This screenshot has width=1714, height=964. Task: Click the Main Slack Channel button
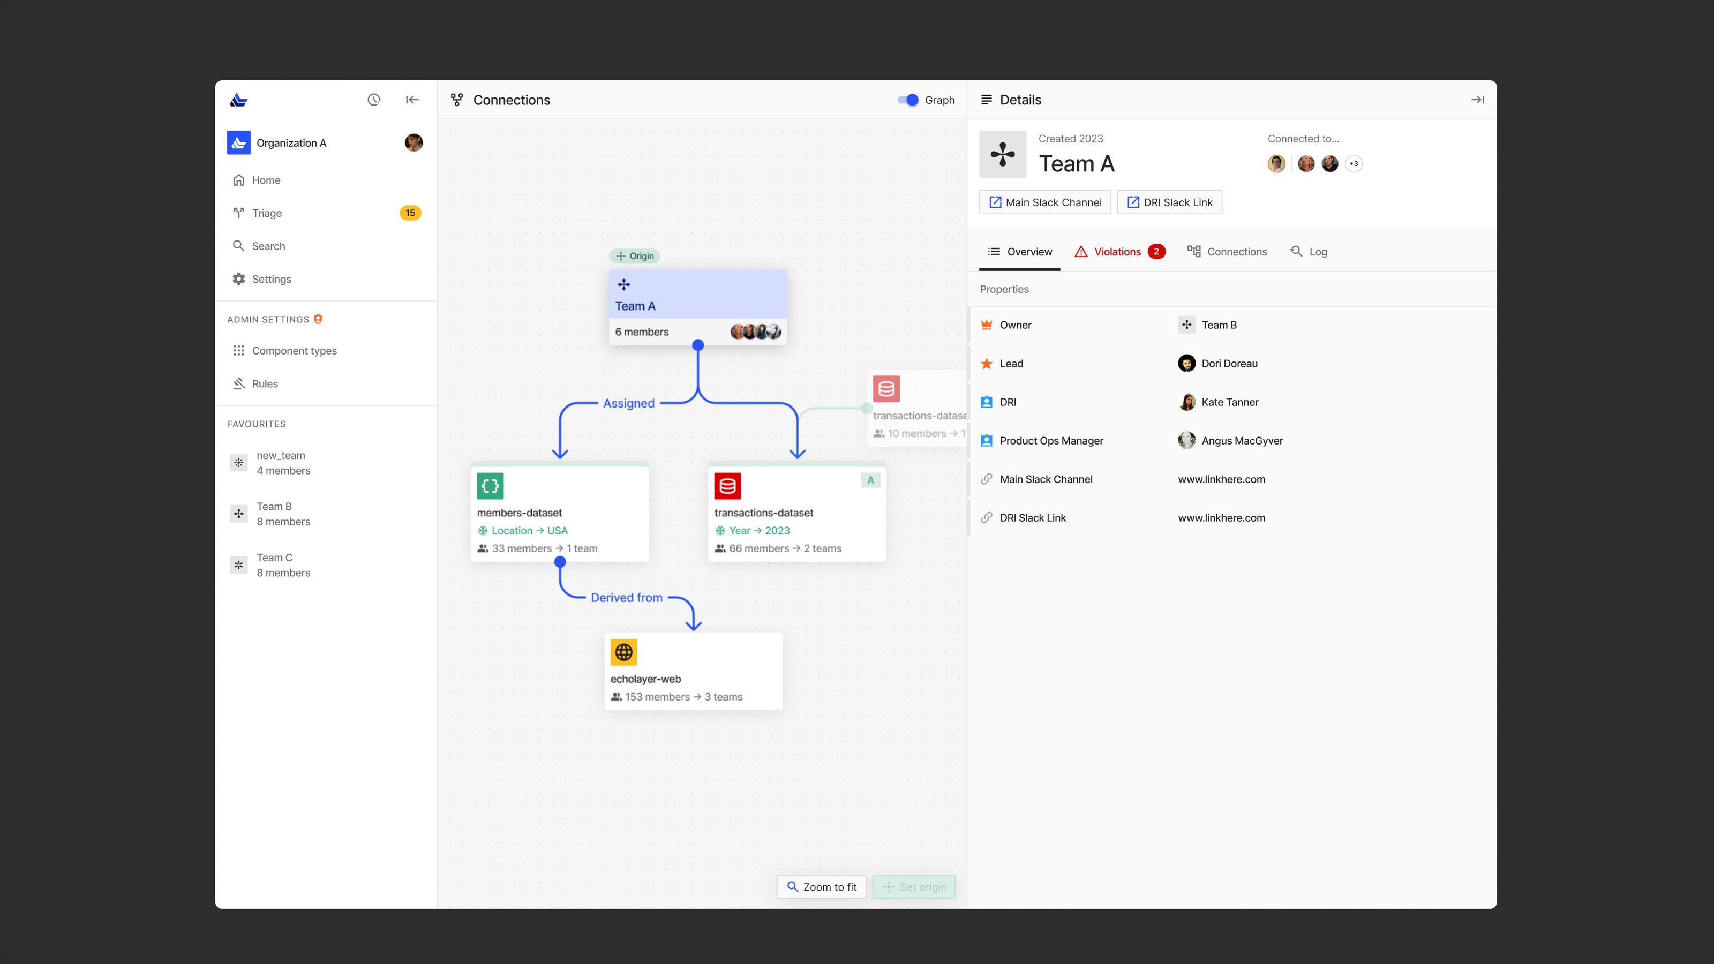1044,202
